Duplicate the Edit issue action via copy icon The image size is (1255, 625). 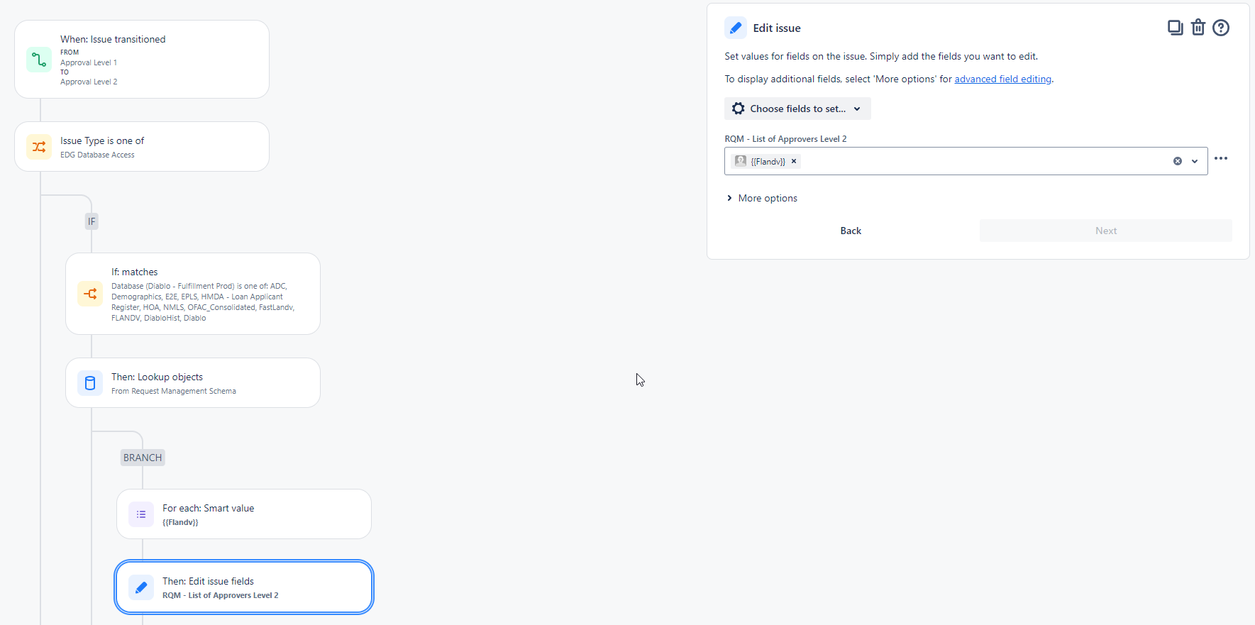point(1175,27)
